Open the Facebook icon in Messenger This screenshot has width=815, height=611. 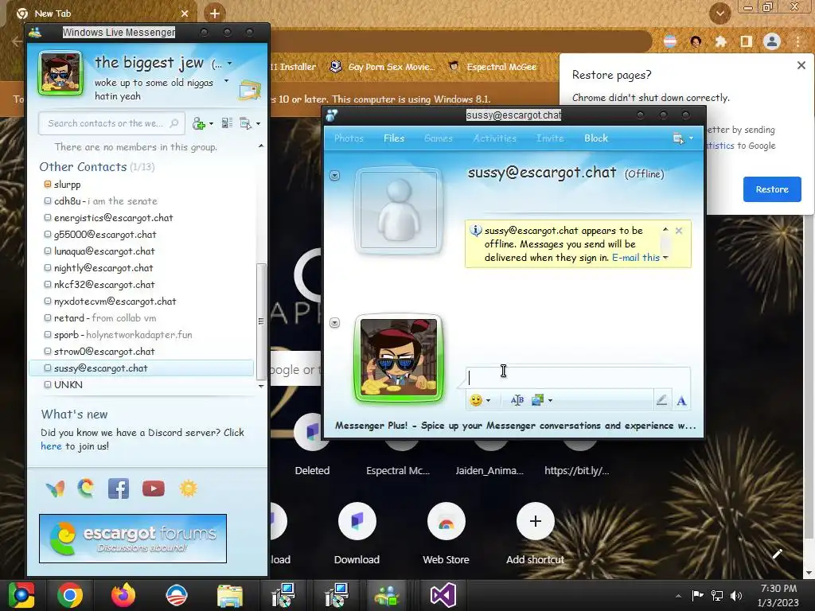[x=119, y=488]
